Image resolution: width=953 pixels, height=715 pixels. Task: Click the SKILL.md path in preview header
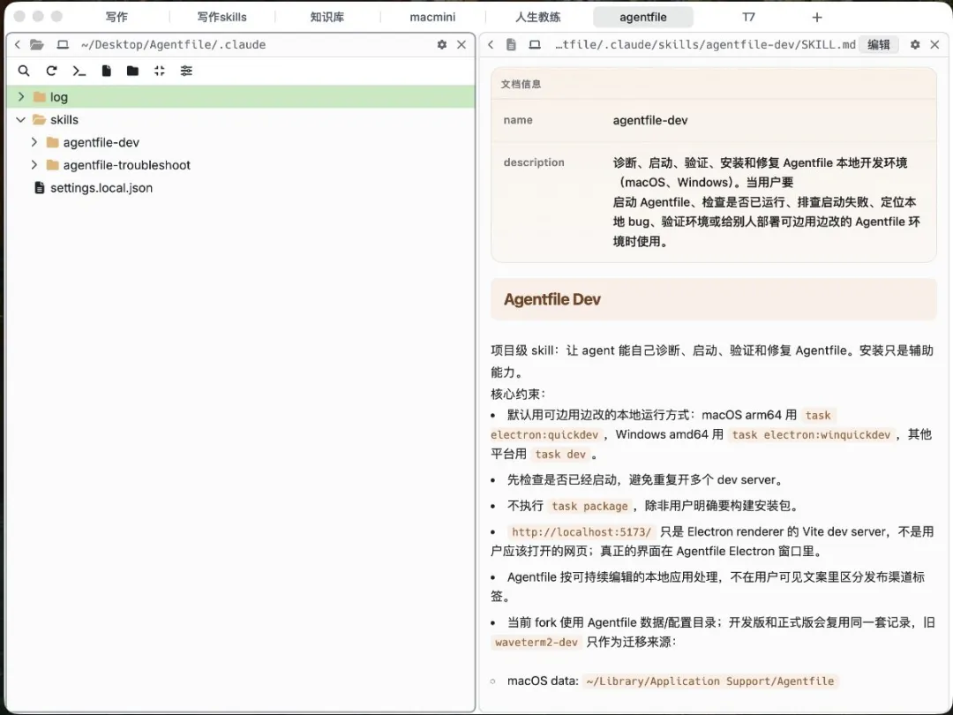(x=705, y=44)
